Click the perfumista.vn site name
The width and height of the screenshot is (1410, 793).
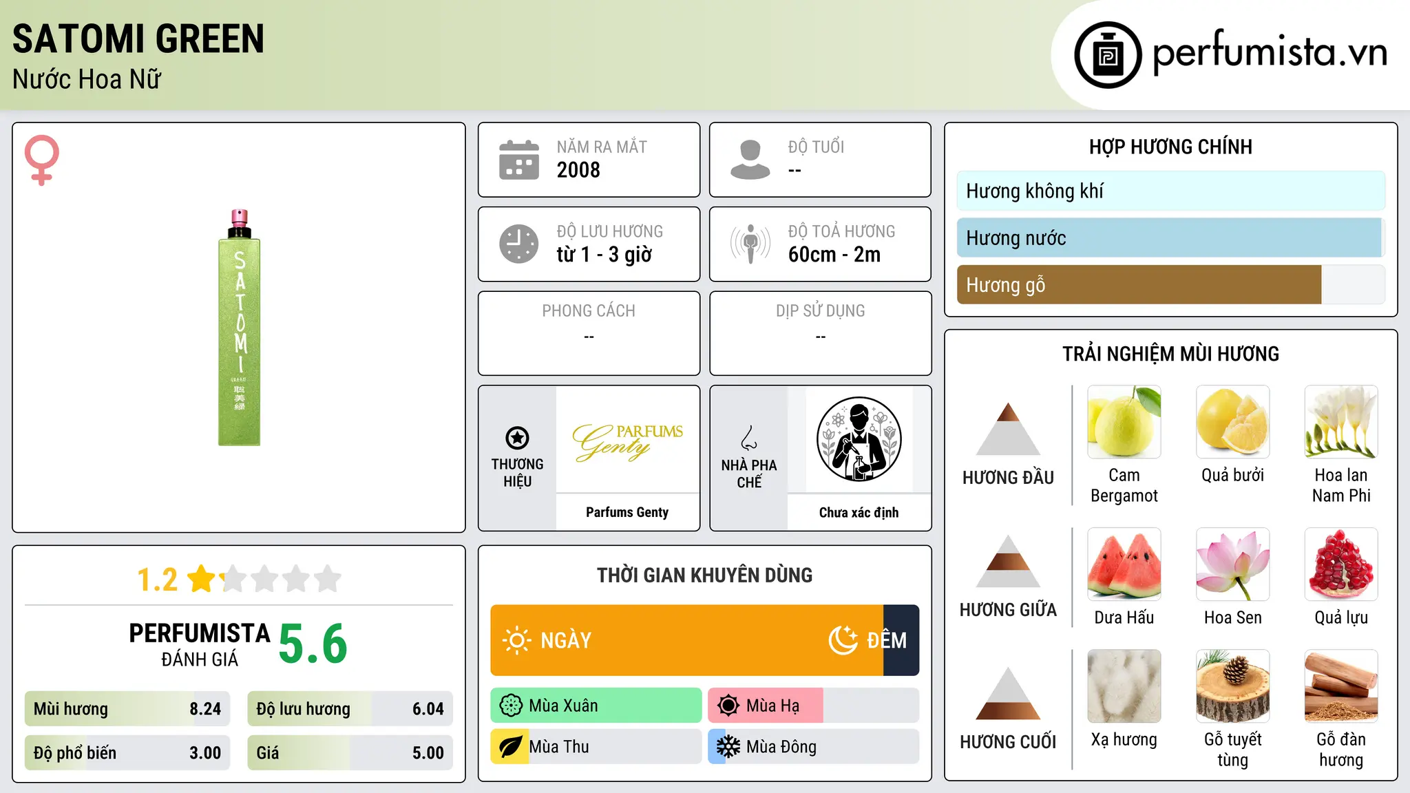[1270, 52]
